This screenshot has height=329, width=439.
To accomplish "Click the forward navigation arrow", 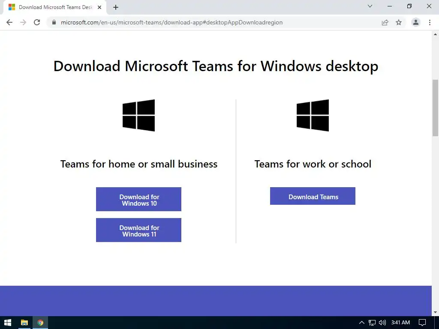I will coord(23,22).
